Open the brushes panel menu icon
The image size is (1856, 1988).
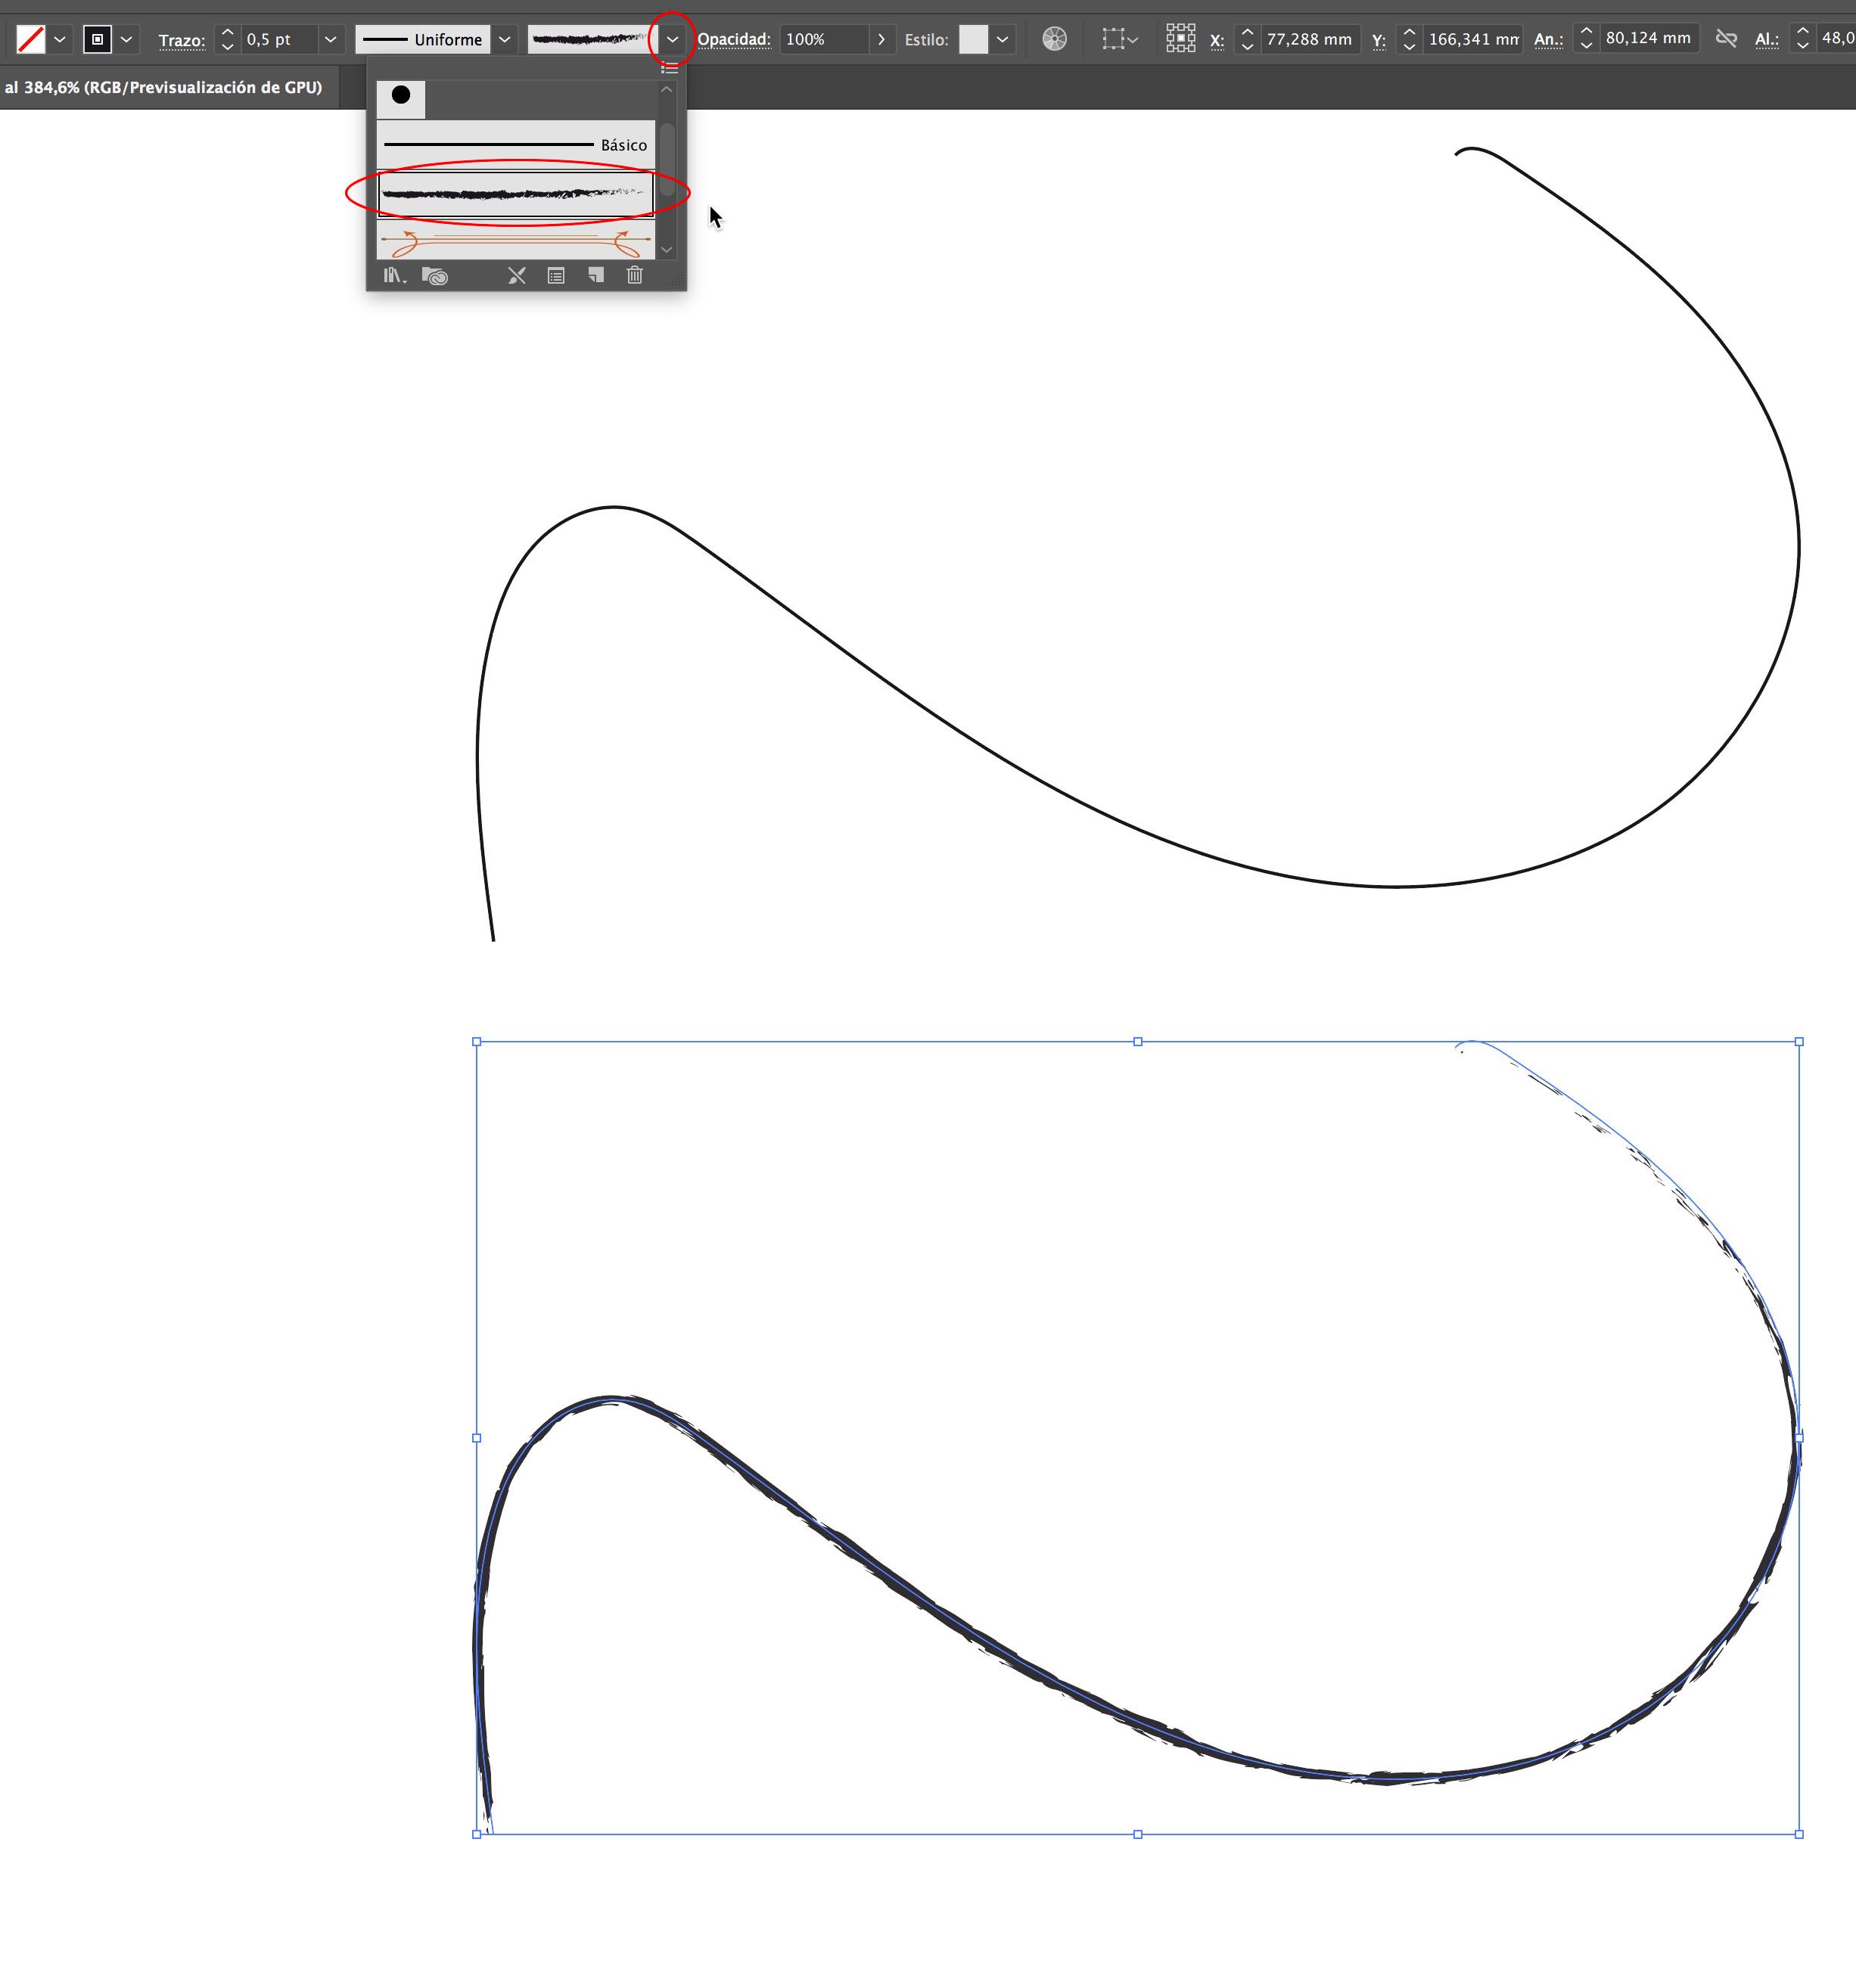tap(670, 68)
